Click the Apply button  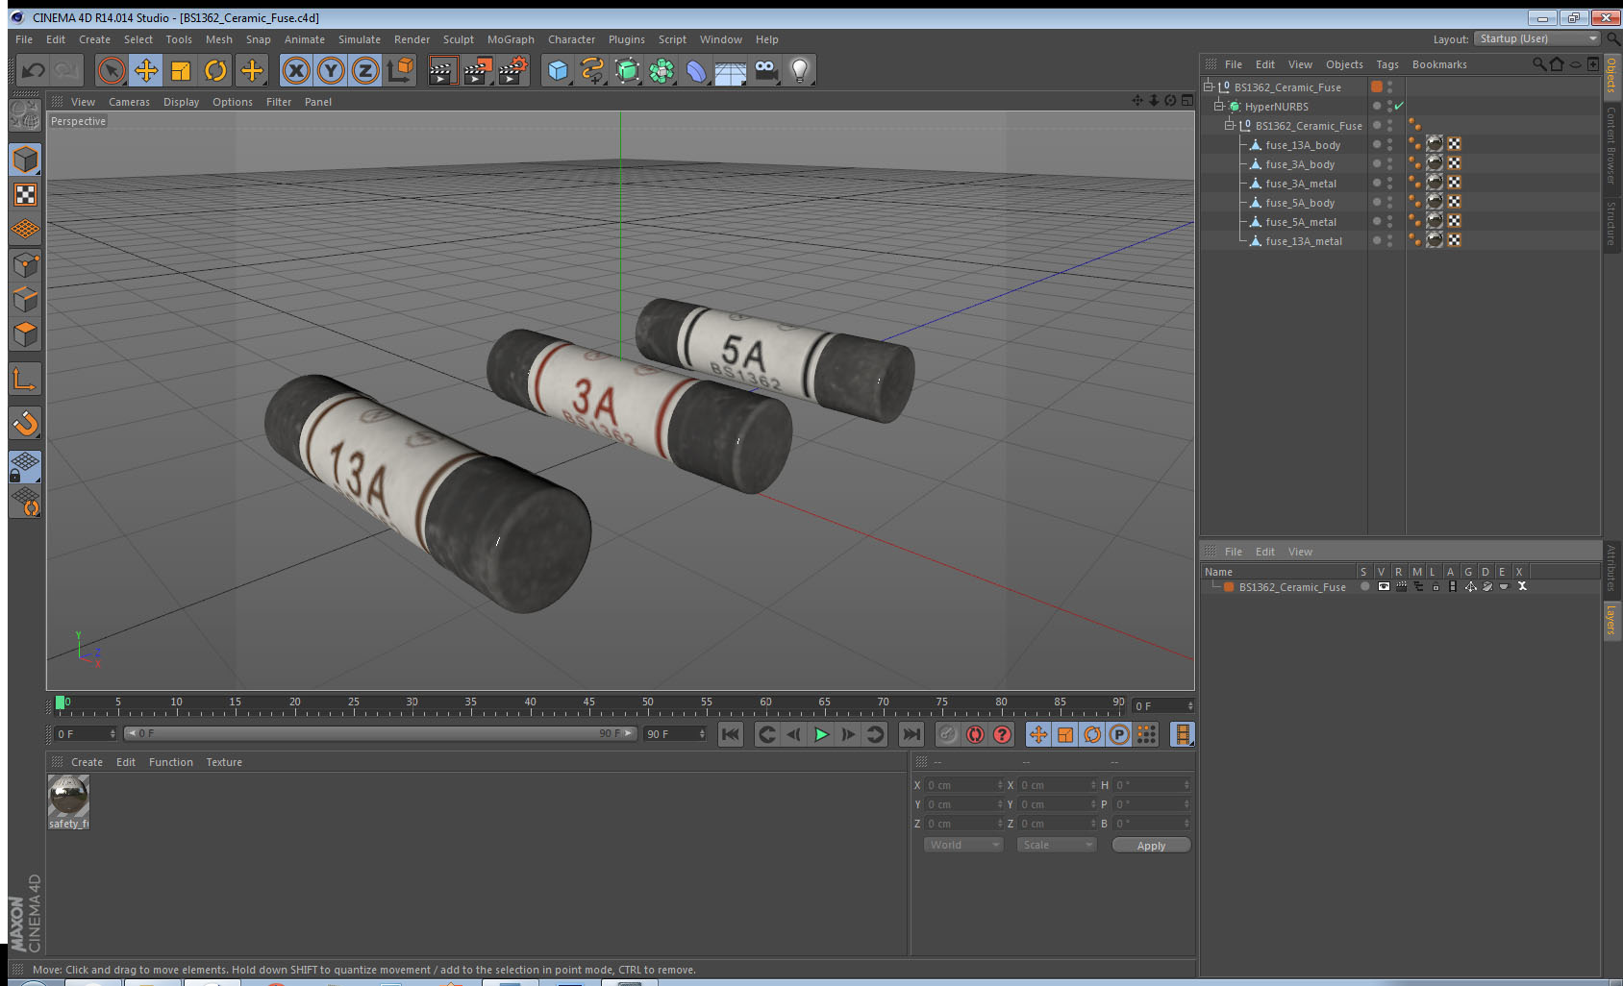(1151, 846)
